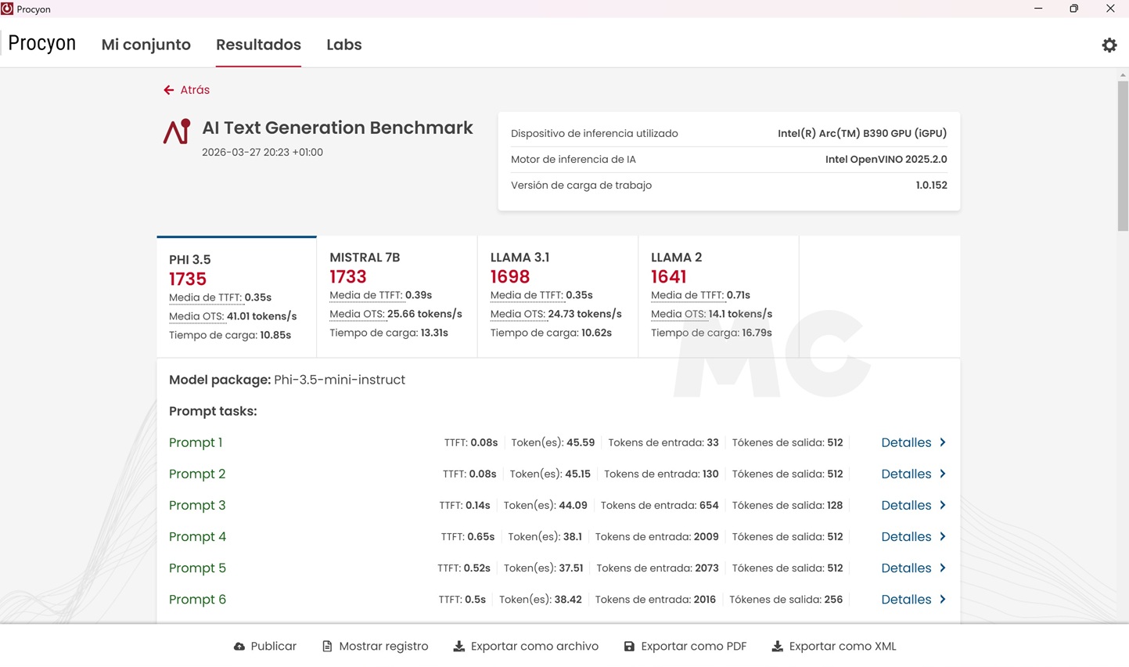Screen dimensions: 1129x667
Task: Click the Mostrar registro document icon
Action: click(327, 647)
